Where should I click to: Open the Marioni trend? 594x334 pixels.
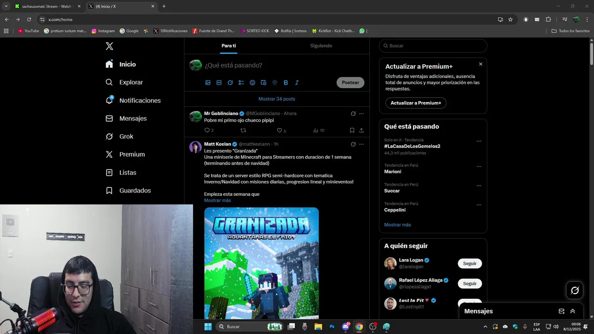[x=393, y=172]
